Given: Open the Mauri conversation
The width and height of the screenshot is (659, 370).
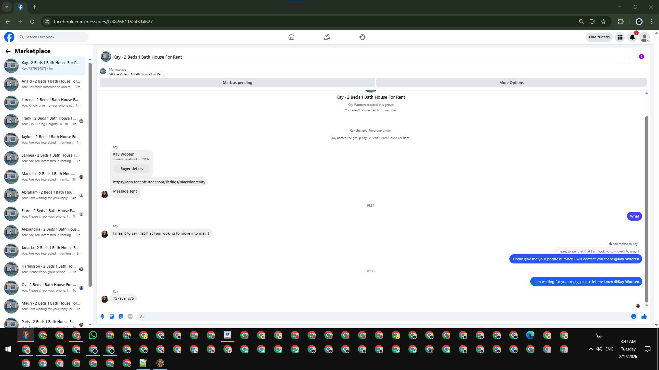Looking at the screenshot, I should pyautogui.click(x=44, y=306).
